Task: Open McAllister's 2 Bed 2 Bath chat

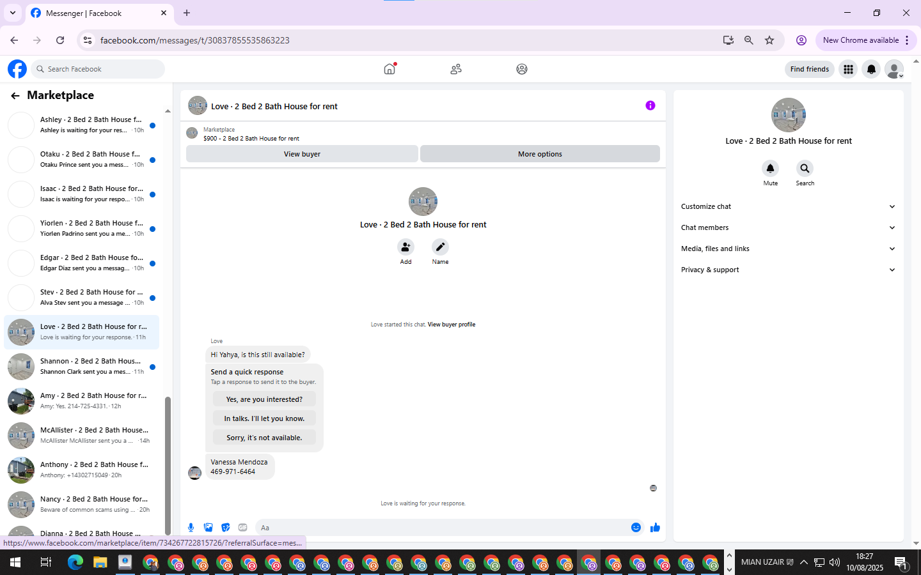Action: (82, 436)
